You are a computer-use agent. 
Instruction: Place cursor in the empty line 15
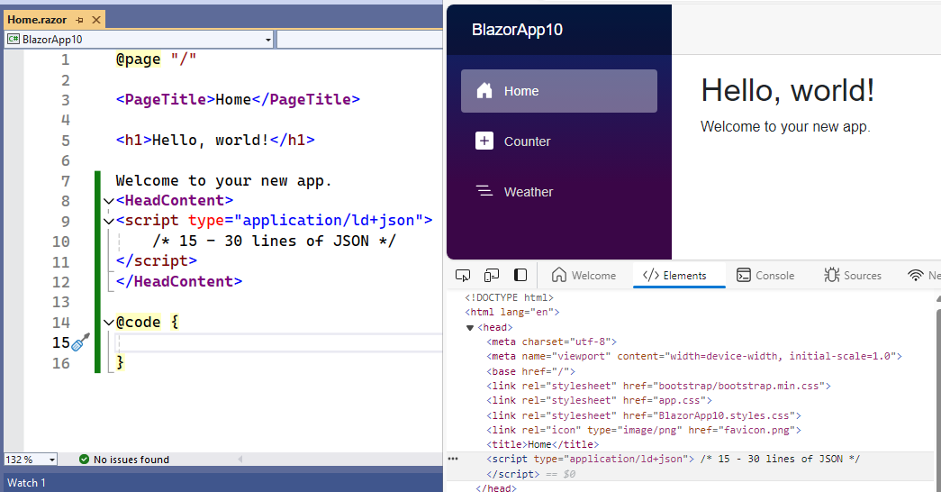pos(278,343)
